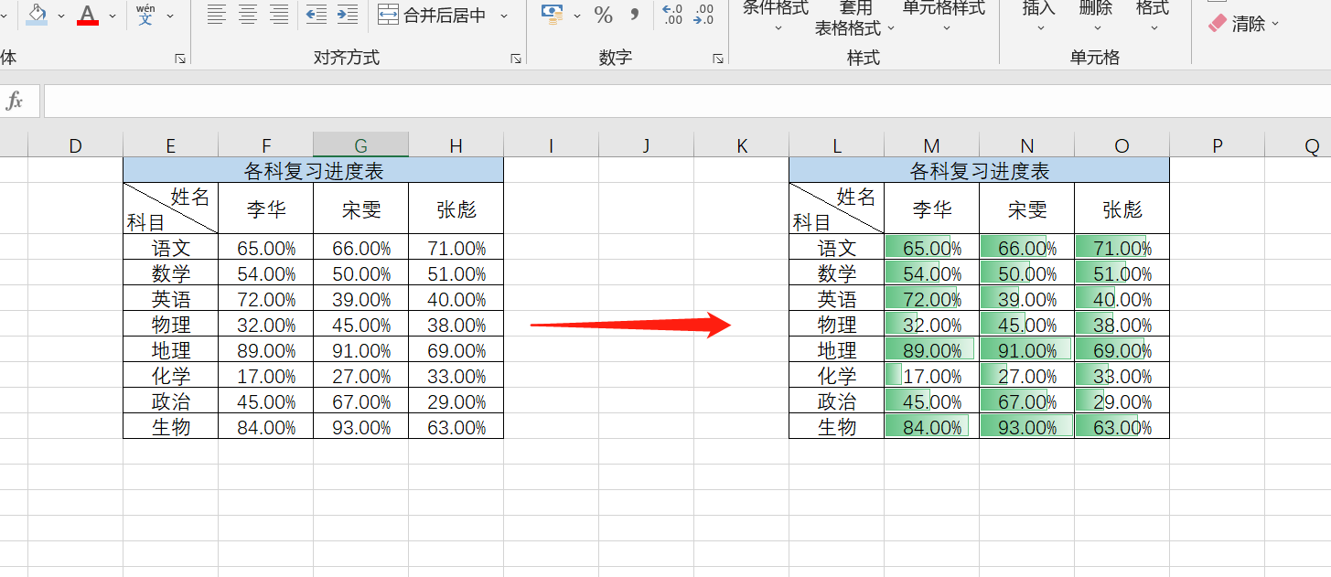This screenshot has height=577, width=1331.
Task: Apply percent style icon
Action: 604,15
